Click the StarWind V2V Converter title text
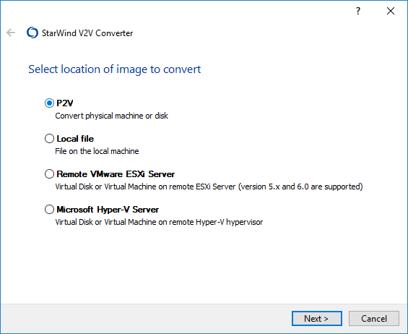This screenshot has width=408, height=334. [87, 33]
